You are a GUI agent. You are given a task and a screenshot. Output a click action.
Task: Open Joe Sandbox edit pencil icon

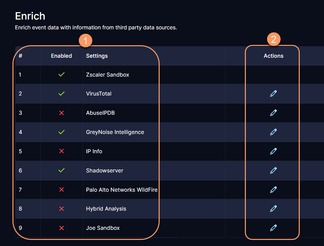click(273, 228)
